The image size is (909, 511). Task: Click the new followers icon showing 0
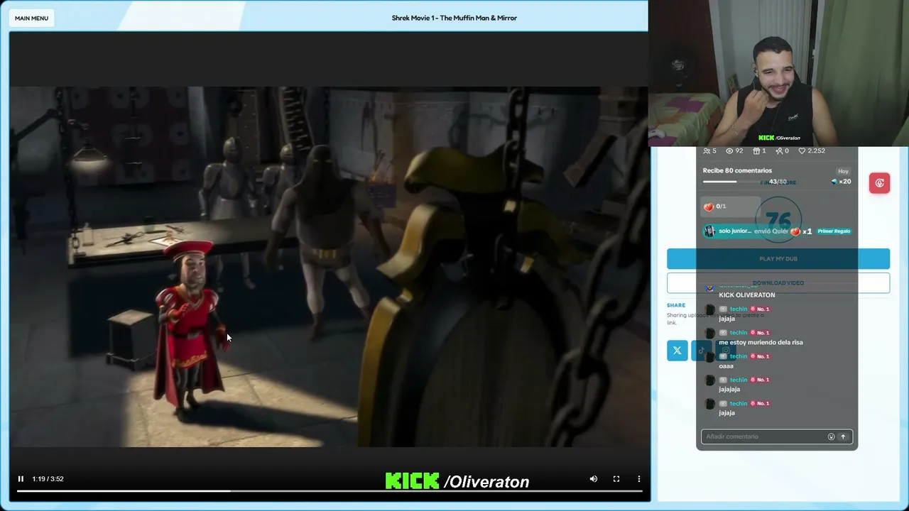[779, 151]
